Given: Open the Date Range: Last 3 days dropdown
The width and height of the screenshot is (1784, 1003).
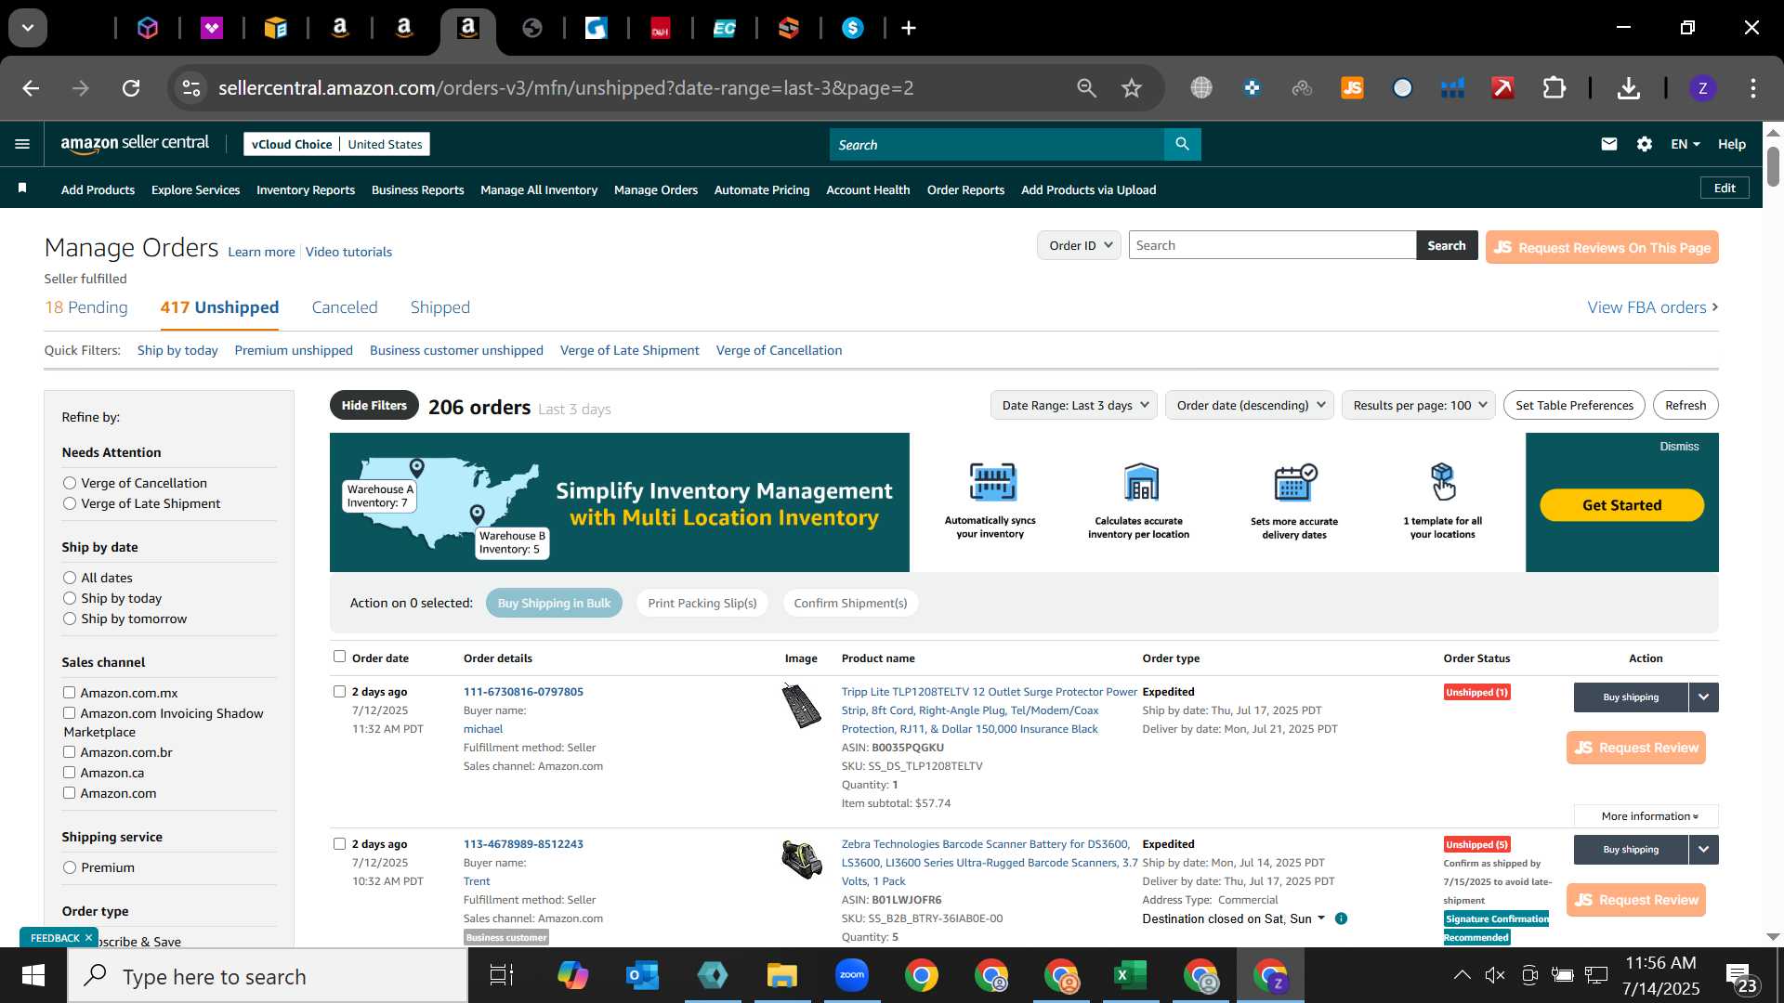Looking at the screenshot, I should coord(1073,405).
